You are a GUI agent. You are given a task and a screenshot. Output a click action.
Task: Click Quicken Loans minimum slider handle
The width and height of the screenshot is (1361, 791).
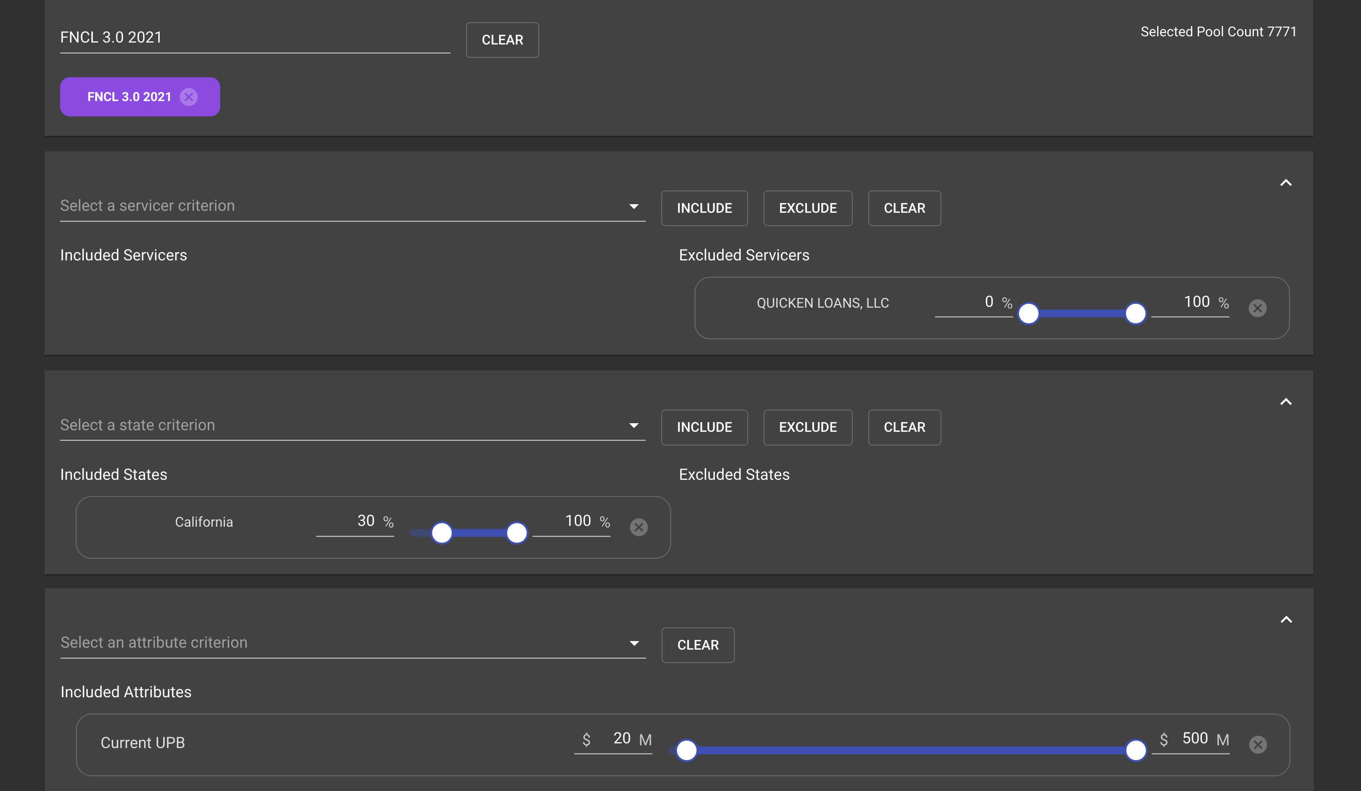(x=1028, y=313)
